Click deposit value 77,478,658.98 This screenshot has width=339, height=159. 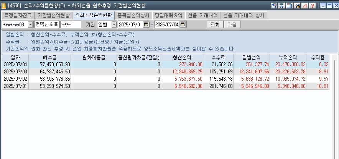click(55, 65)
